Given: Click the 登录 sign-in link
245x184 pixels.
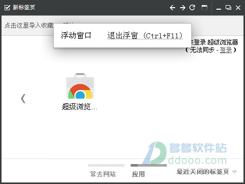Looking at the screenshot, I should [226, 50].
